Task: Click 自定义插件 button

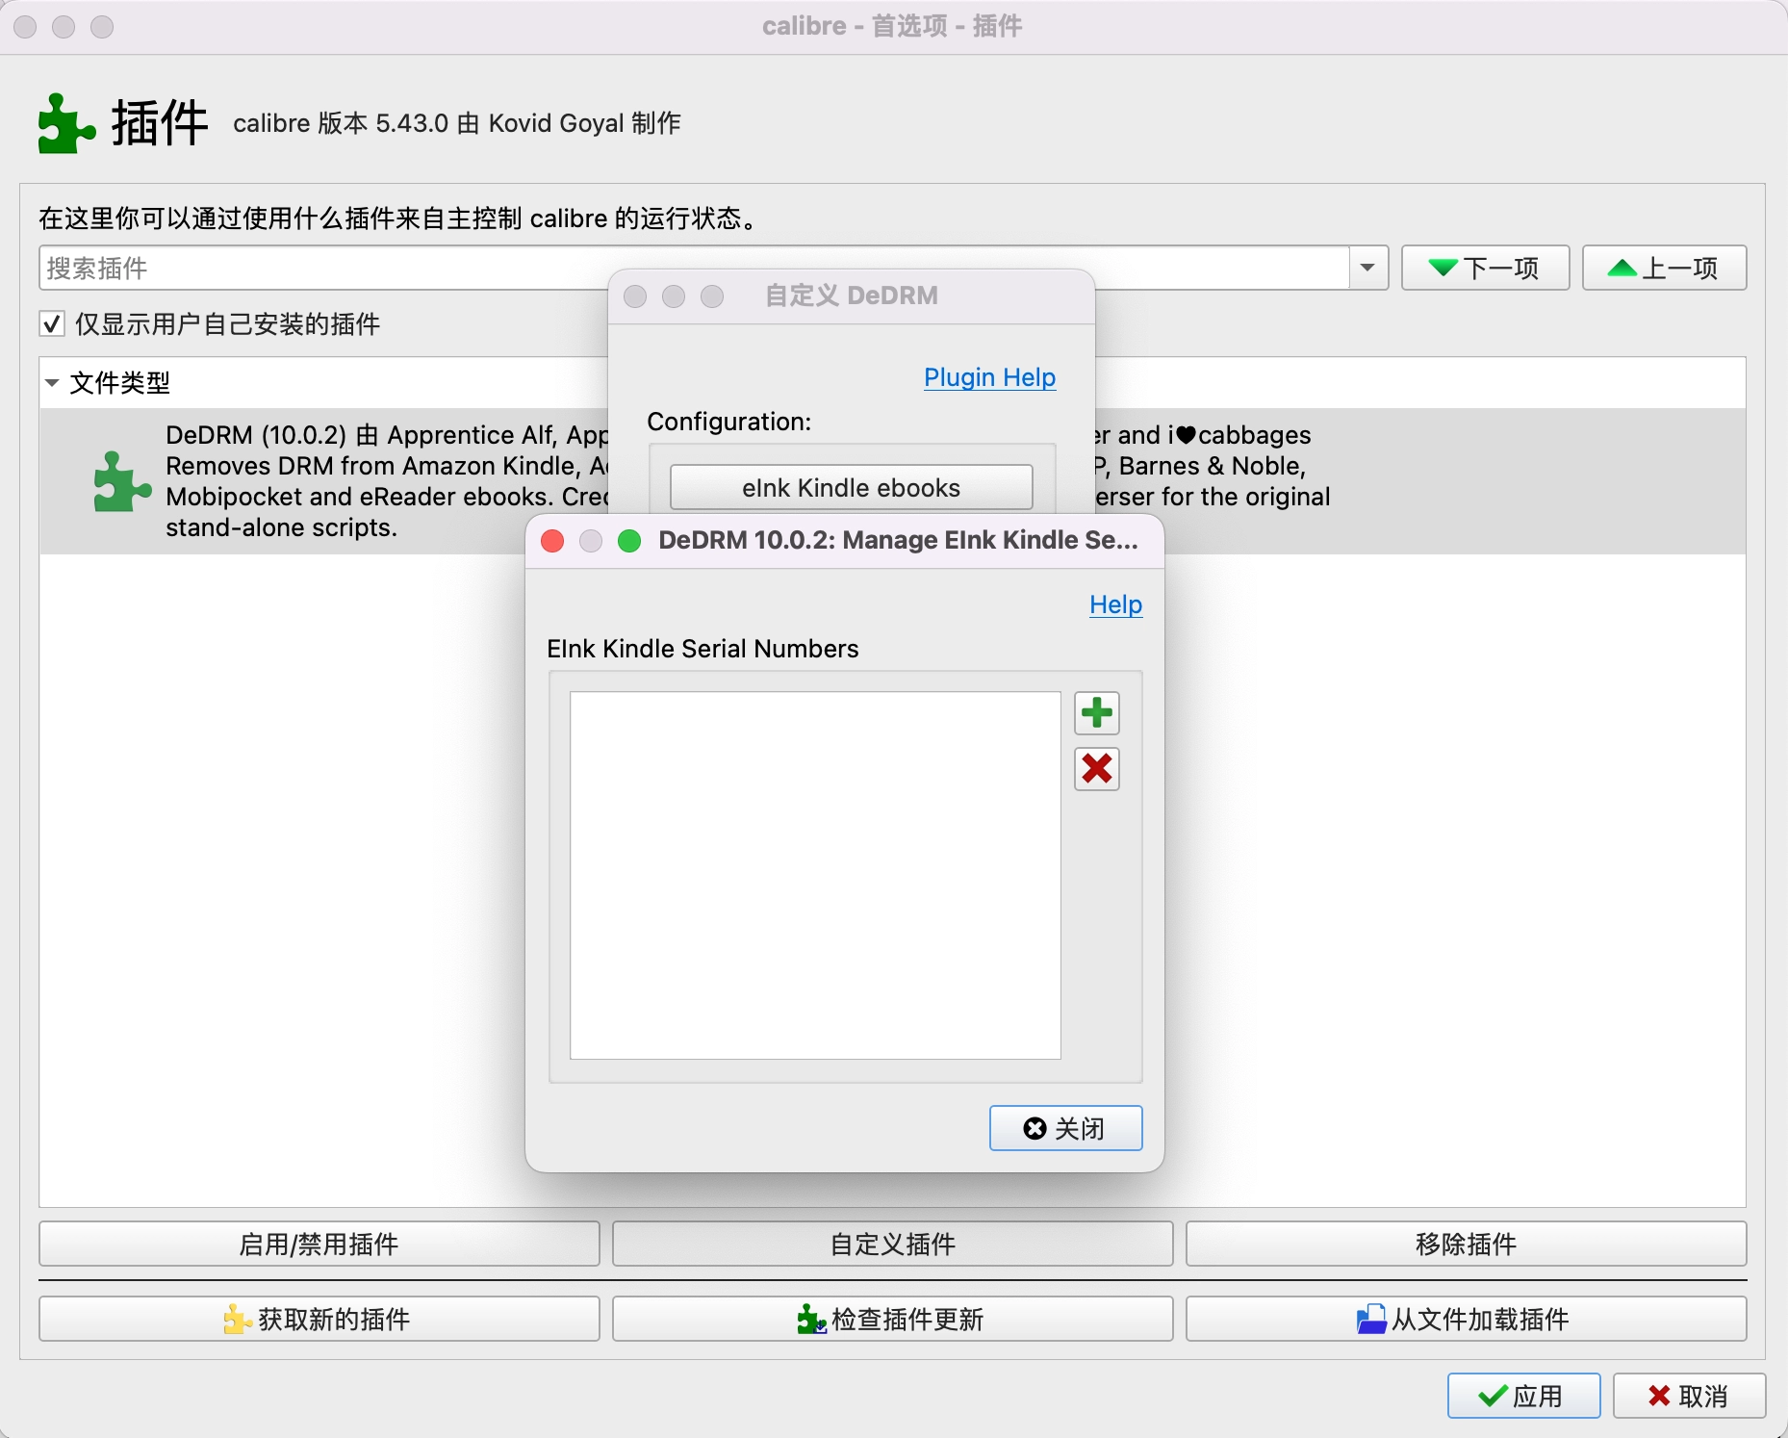Action: pos(892,1244)
